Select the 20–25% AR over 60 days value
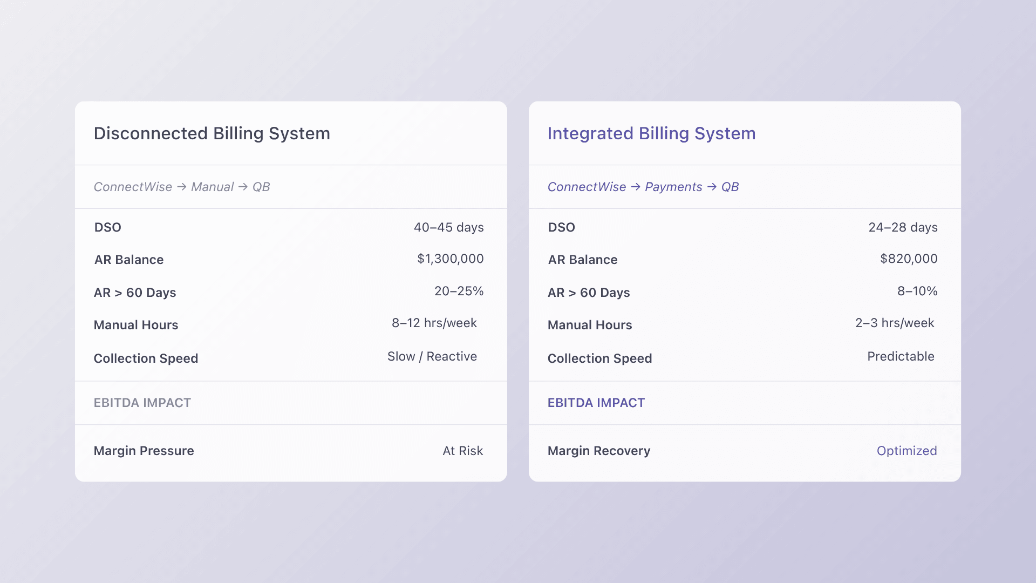 [x=459, y=291]
